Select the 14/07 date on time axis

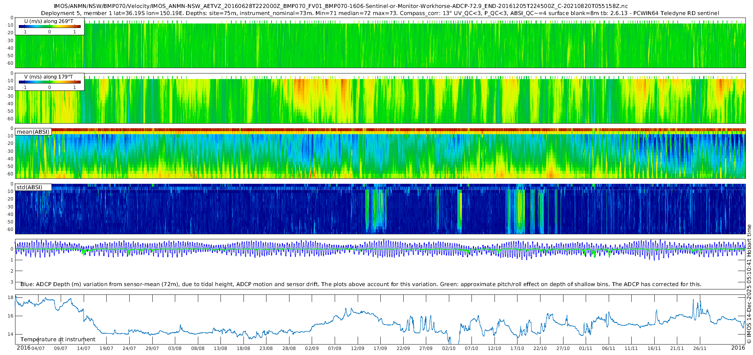84,348
